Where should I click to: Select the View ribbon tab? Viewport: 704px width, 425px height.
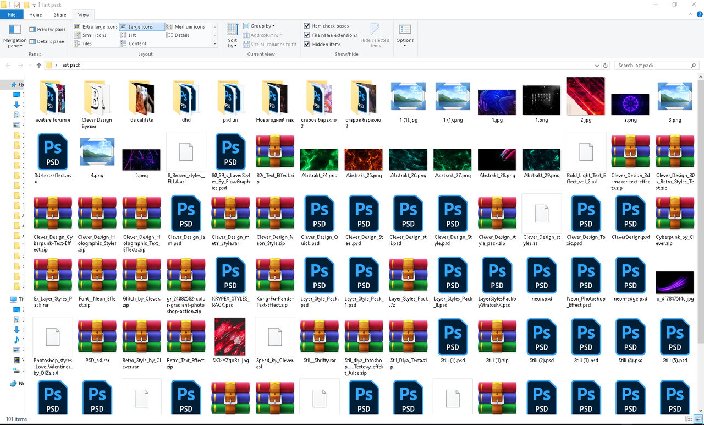click(x=84, y=15)
